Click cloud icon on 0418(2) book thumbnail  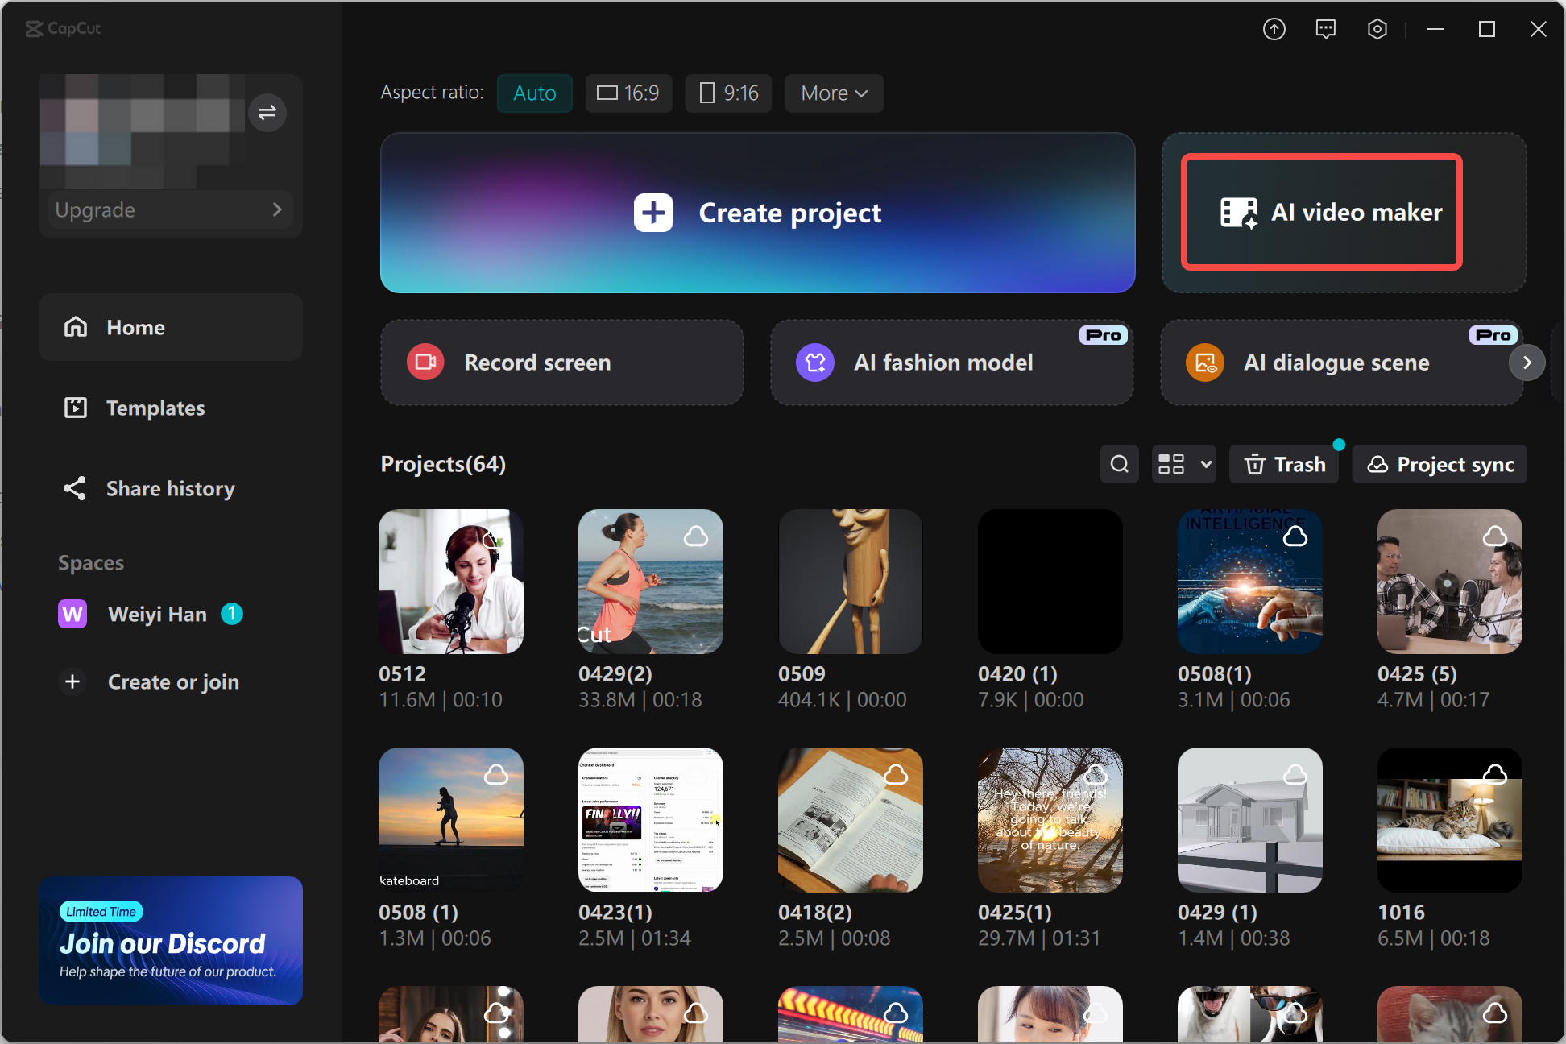coord(896,775)
